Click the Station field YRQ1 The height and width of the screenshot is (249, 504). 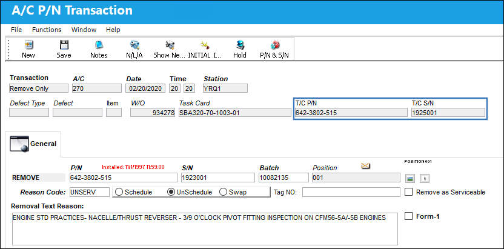point(225,88)
